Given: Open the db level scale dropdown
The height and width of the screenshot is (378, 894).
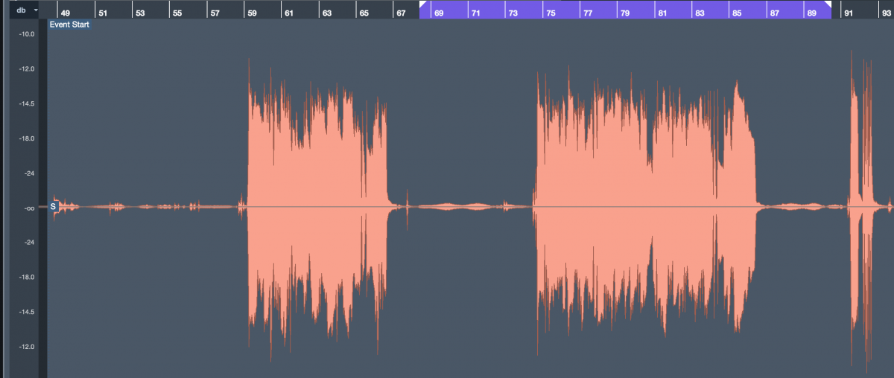Looking at the screenshot, I should coord(35,10).
